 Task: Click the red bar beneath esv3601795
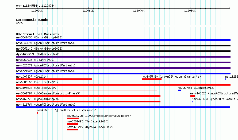click(x=73, y=118)
